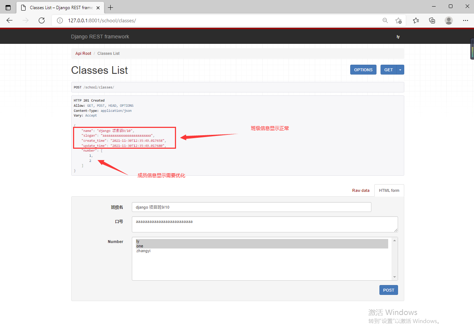474x334 pixels.
Task: Click the Classes List breadcrumb
Action: (x=108, y=53)
